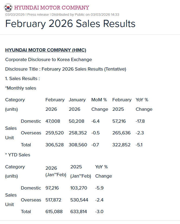Open the Hyundai Motor Company link
Viewport: 180px width, 224px height.
pos(52,8)
